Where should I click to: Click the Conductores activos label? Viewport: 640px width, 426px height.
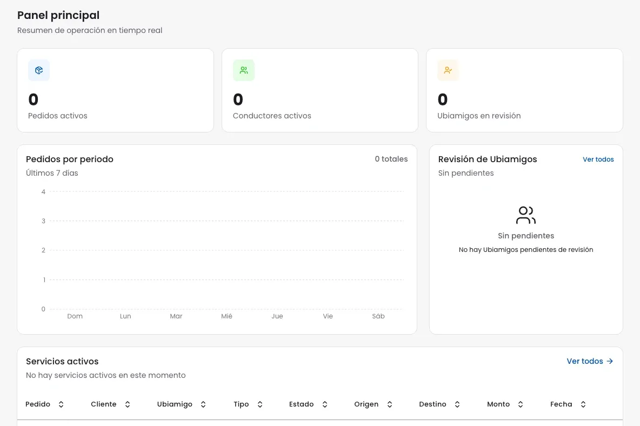272,116
